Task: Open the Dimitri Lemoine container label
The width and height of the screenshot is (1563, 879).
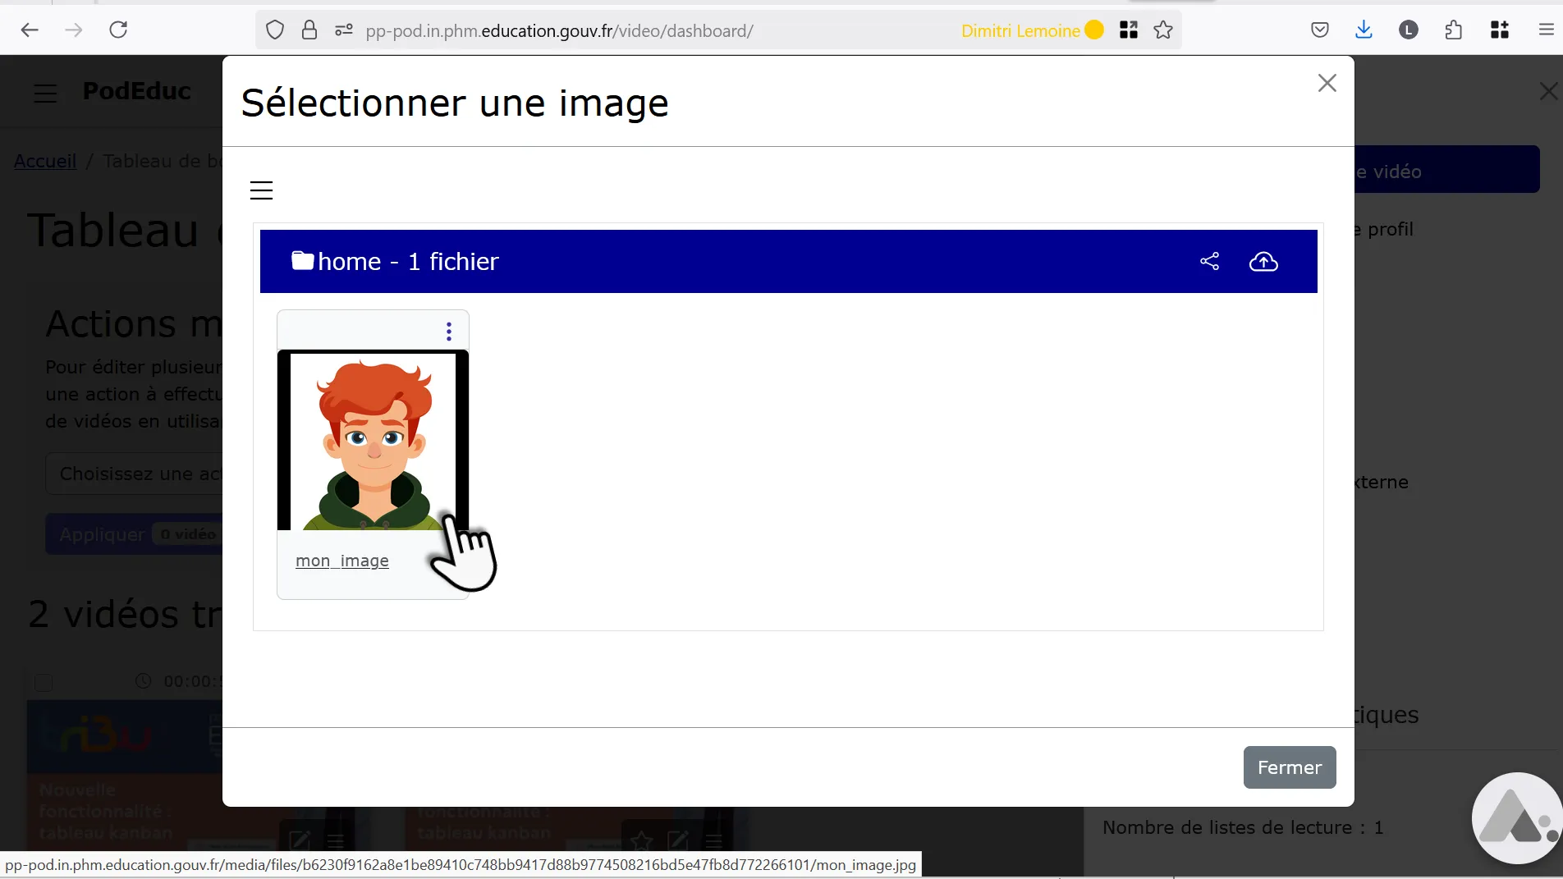Action: tap(1032, 30)
